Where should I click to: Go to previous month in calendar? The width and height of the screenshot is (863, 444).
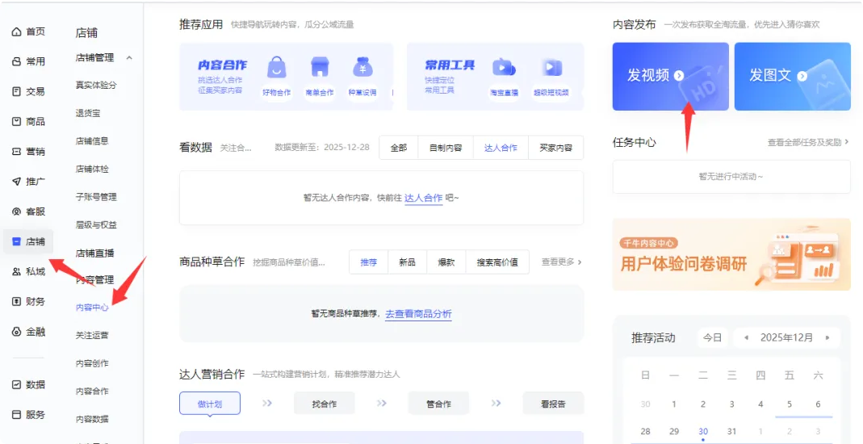(x=746, y=337)
